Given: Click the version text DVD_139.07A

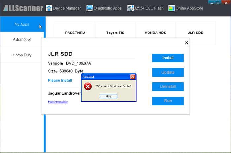Looking at the screenshot, I should [x=79, y=63].
